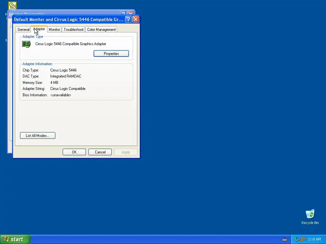This screenshot has width=326, height=244.
Task: Open the Start menu
Action: tap(15, 239)
